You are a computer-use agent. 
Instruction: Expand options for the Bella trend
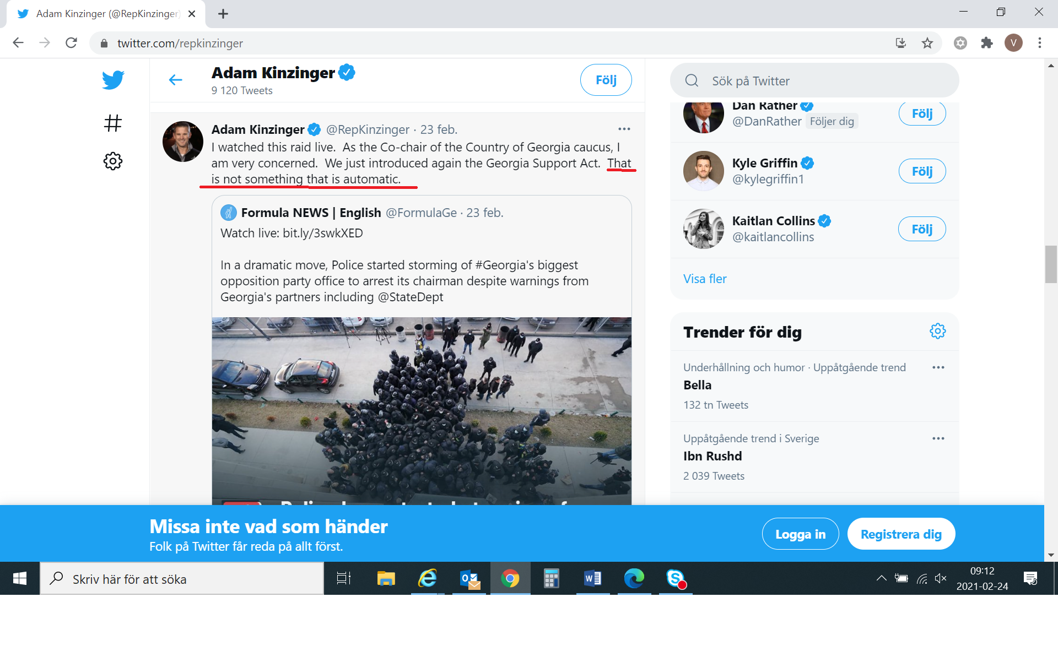(x=938, y=367)
